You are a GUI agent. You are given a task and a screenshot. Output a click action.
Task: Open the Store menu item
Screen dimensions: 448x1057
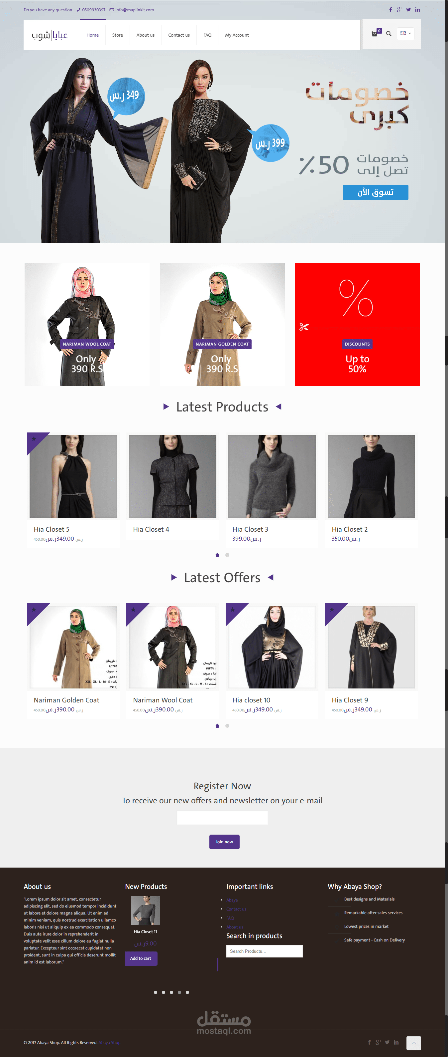pyautogui.click(x=118, y=35)
